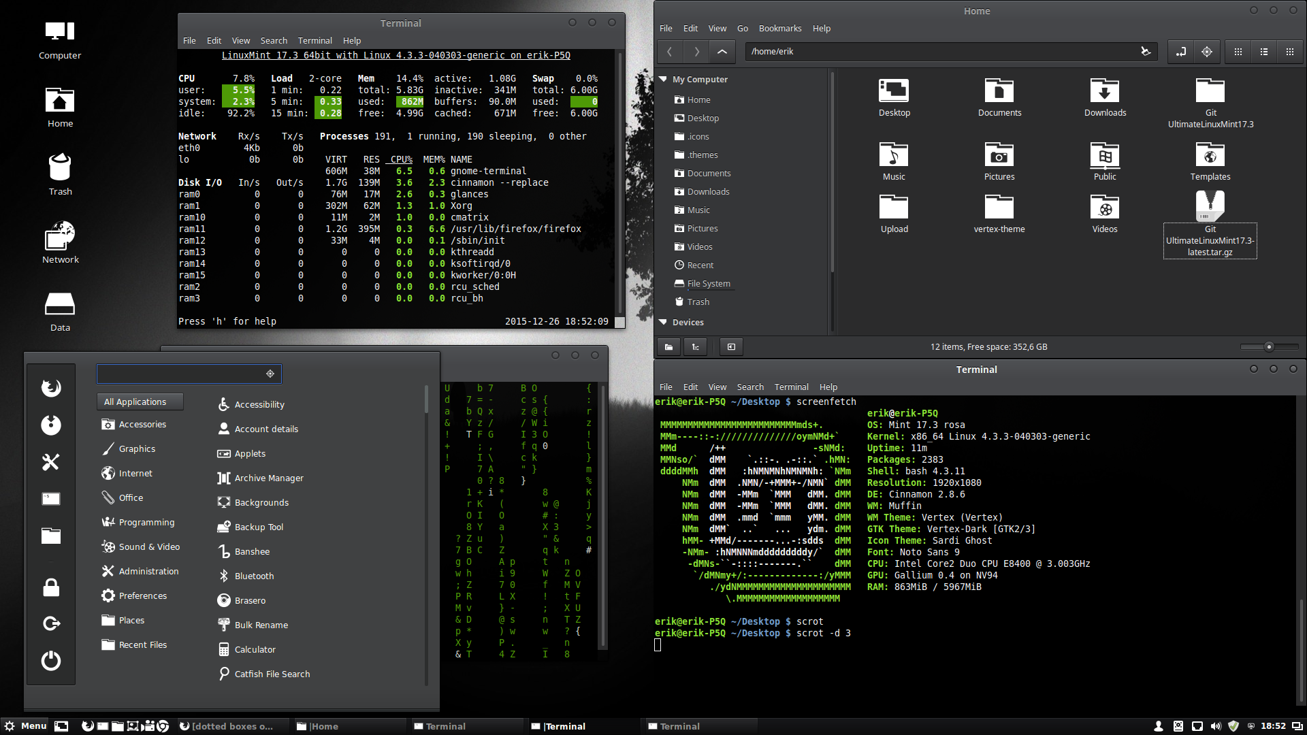Open Bookmarks menu in Home window
Image resolution: width=1307 pixels, height=735 pixels.
779,29
